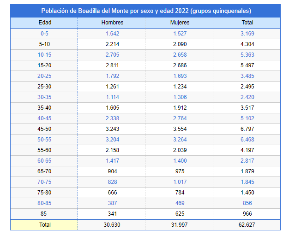Open the 40-45 age group link
The image size is (289, 235).
pyautogui.click(x=45, y=118)
